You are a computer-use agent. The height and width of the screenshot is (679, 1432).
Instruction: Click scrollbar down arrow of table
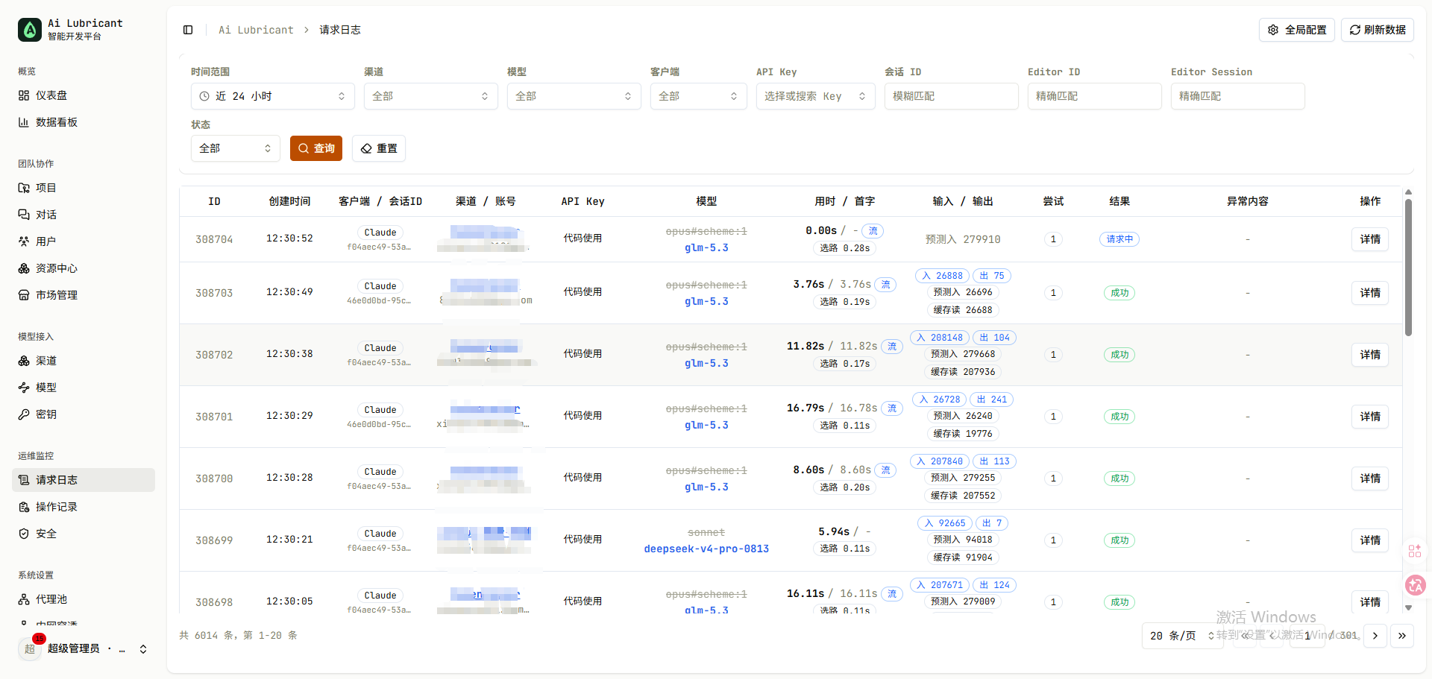coord(1408,608)
